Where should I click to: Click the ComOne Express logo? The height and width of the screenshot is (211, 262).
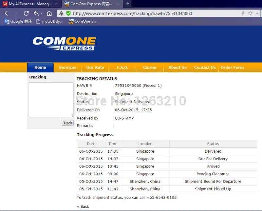[64, 44]
